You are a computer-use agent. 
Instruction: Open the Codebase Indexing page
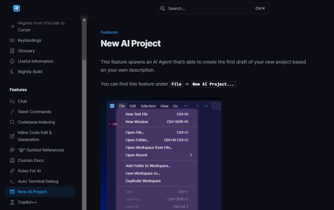(x=36, y=122)
